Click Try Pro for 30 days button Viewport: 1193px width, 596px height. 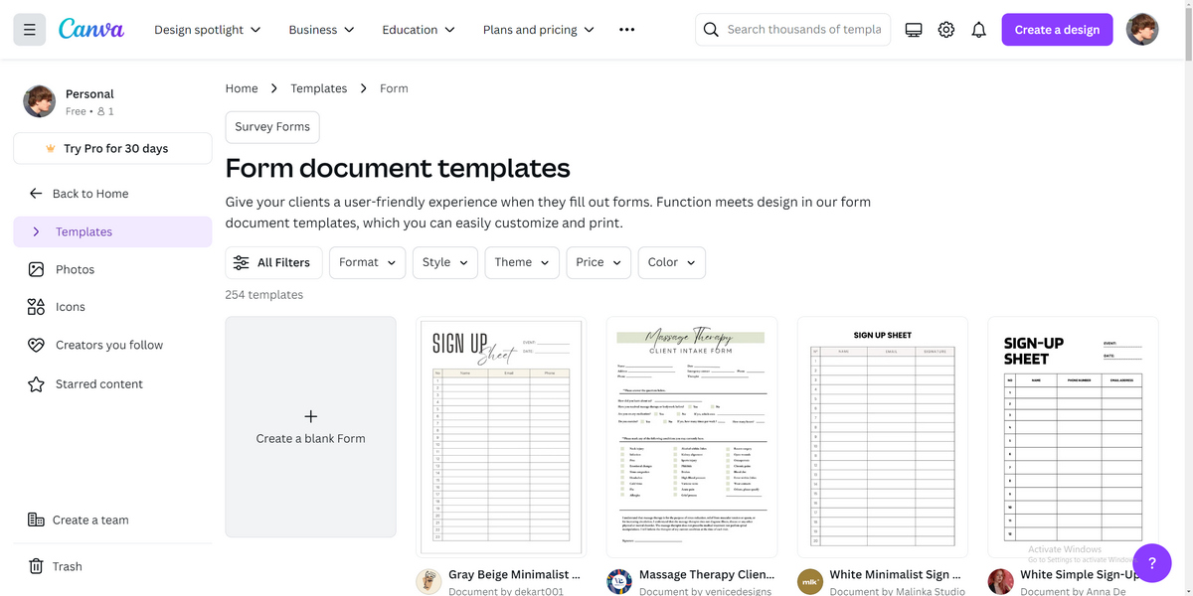tap(112, 148)
